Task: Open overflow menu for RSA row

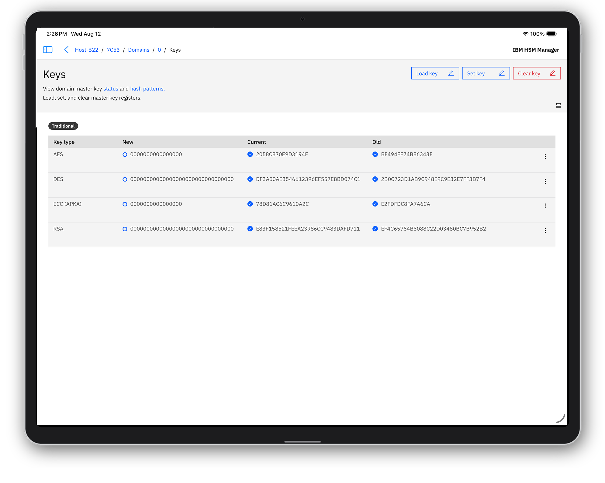Action: tap(545, 230)
